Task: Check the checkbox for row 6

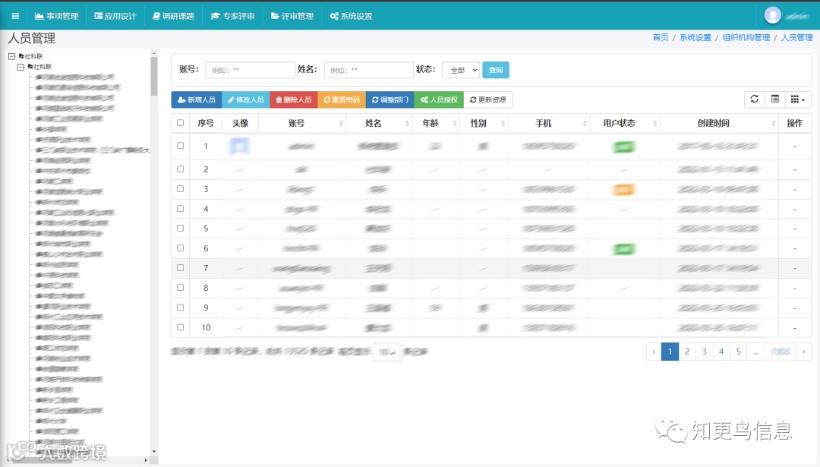Action: pos(181,248)
